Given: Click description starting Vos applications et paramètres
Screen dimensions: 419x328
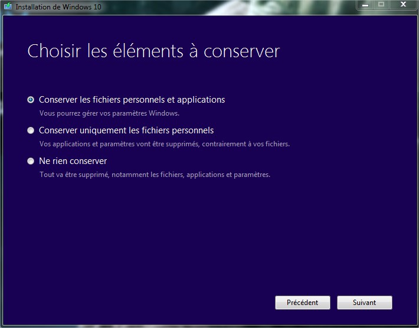Looking at the screenshot, I should pyautogui.click(x=165, y=144).
